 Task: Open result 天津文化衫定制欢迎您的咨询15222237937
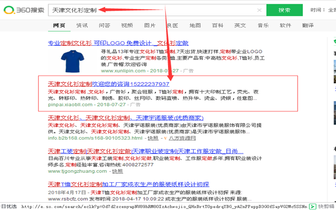[x=109, y=84]
